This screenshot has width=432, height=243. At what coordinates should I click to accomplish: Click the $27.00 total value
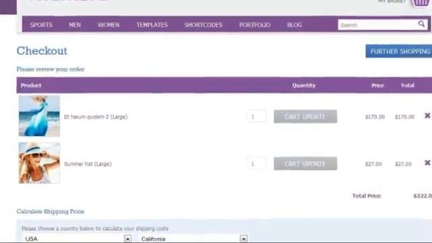[404, 164]
